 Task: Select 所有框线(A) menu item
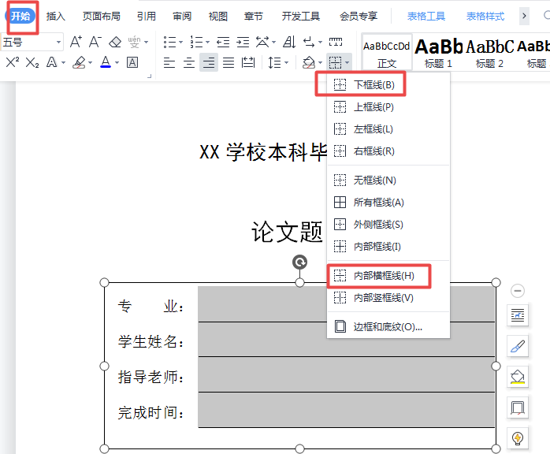click(x=388, y=202)
